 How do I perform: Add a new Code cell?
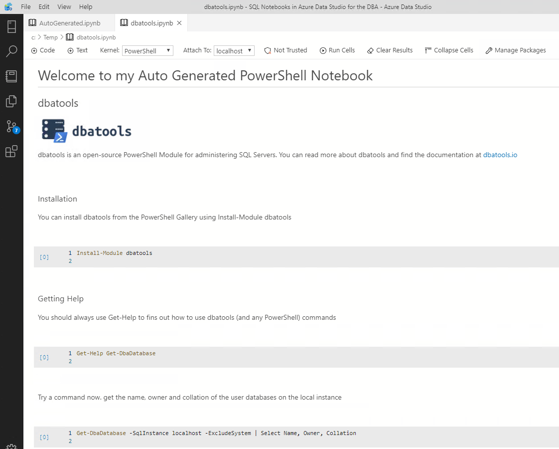[43, 50]
